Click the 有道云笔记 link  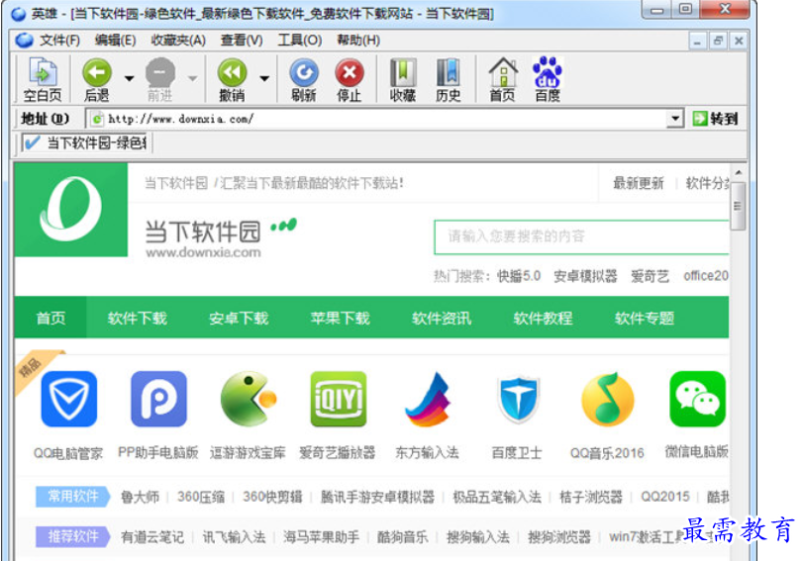[x=152, y=537]
